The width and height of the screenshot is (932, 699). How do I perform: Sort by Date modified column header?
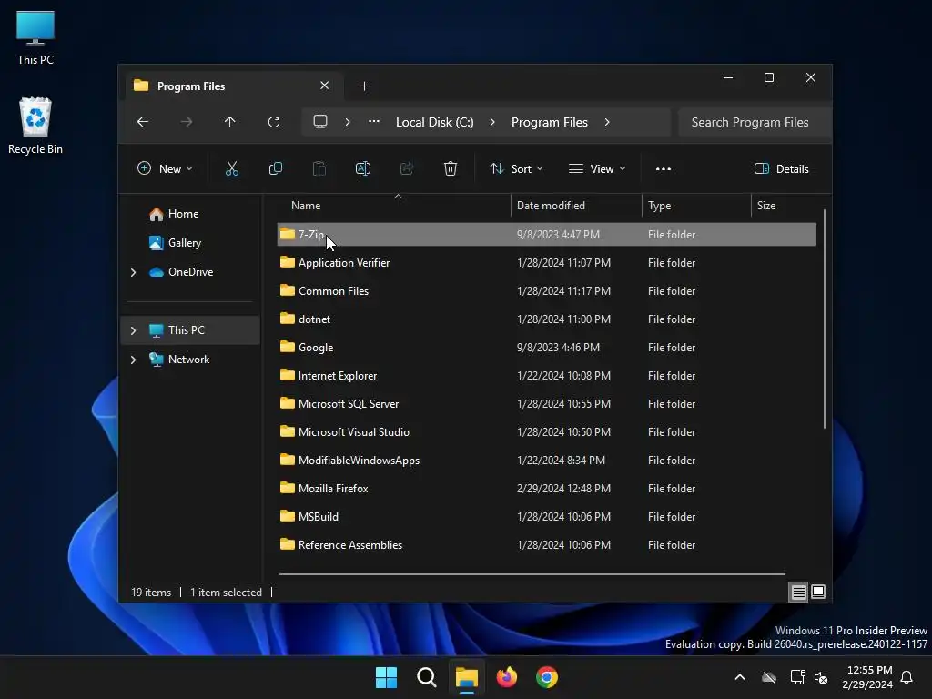[x=576, y=206]
